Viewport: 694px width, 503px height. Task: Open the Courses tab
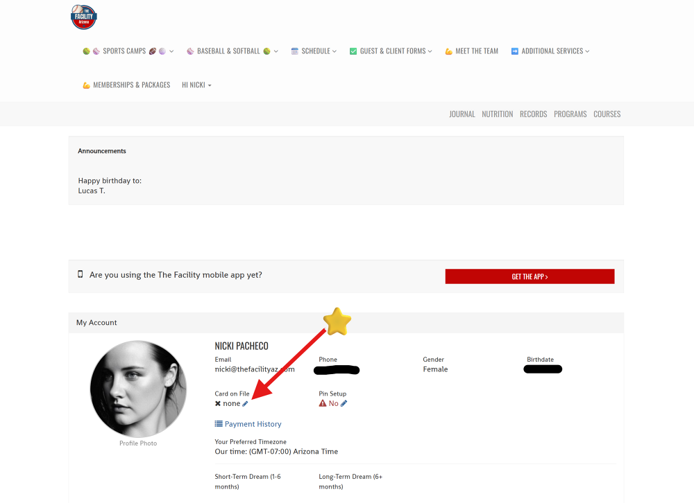[607, 114]
